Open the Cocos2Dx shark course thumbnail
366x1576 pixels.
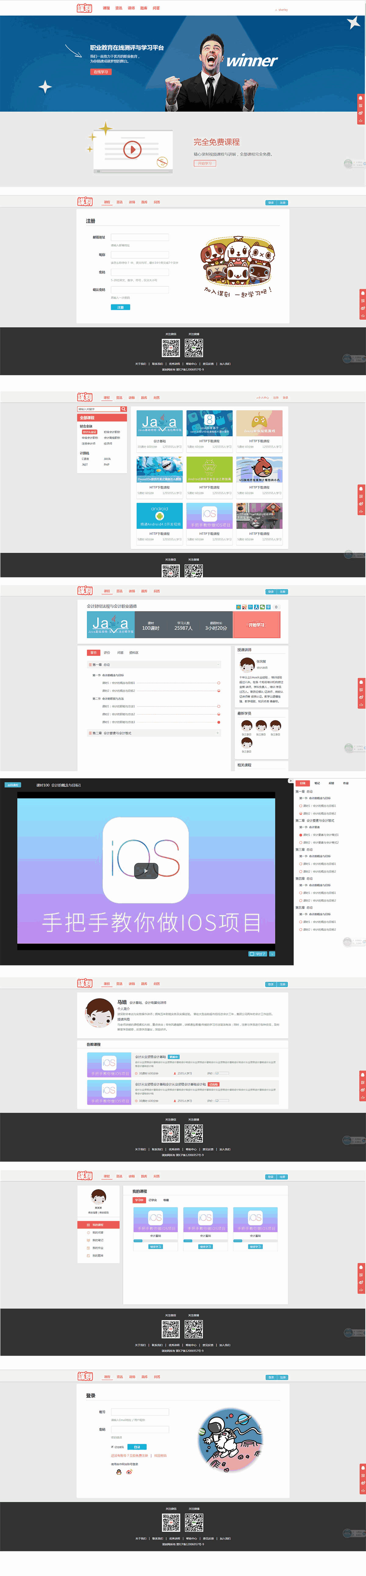[160, 469]
